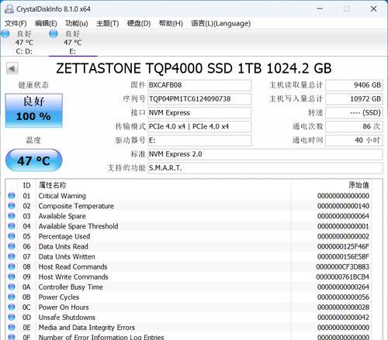Image resolution: width=388 pixels, height=340 pixels.
Task: Click status orb for Data Units Read row
Action: (12, 246)
